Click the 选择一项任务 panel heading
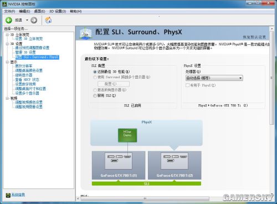The height and width of the screenshot is (204, 277). 16,29
